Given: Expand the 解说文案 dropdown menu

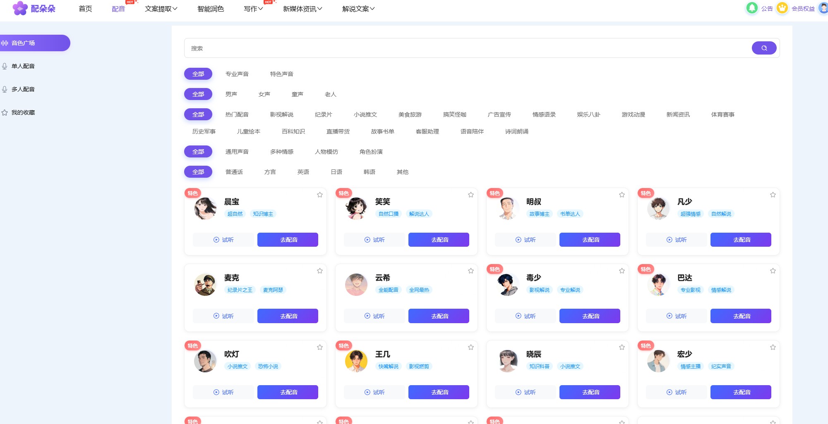Looking at the screenshot, I should [358, 9].
